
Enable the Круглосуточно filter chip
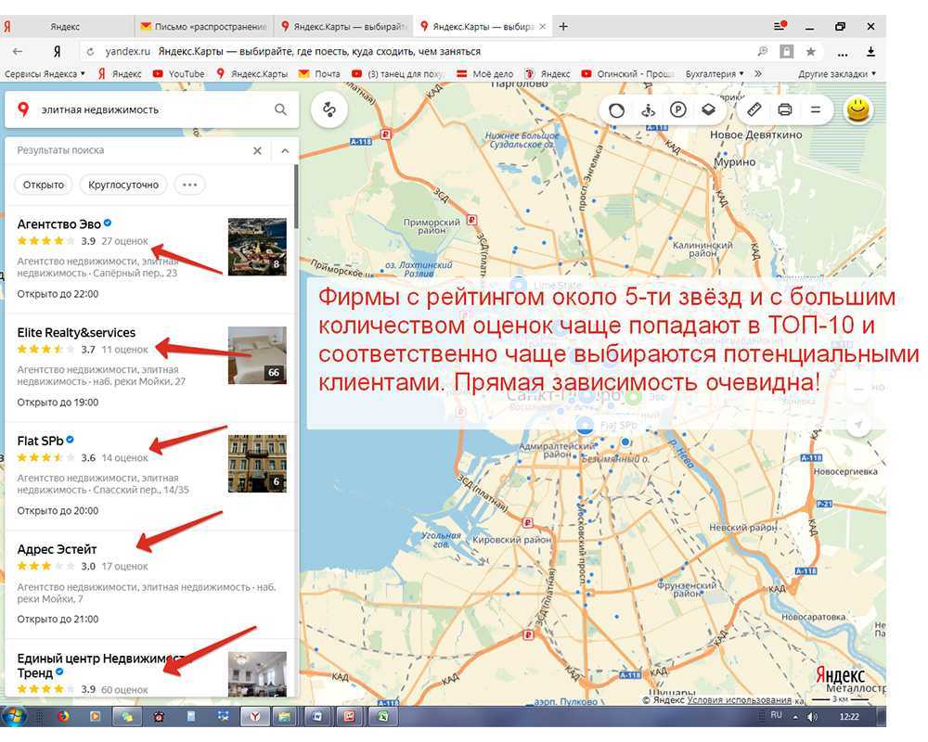click(x=123, y=185)
